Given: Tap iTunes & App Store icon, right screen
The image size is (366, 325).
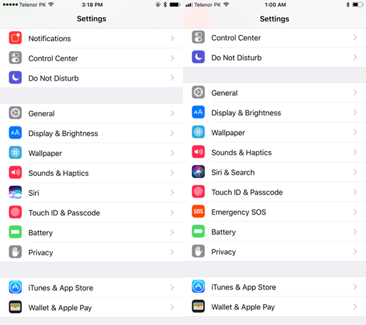Looking at the screenshot, I should [x=198, y=287].
